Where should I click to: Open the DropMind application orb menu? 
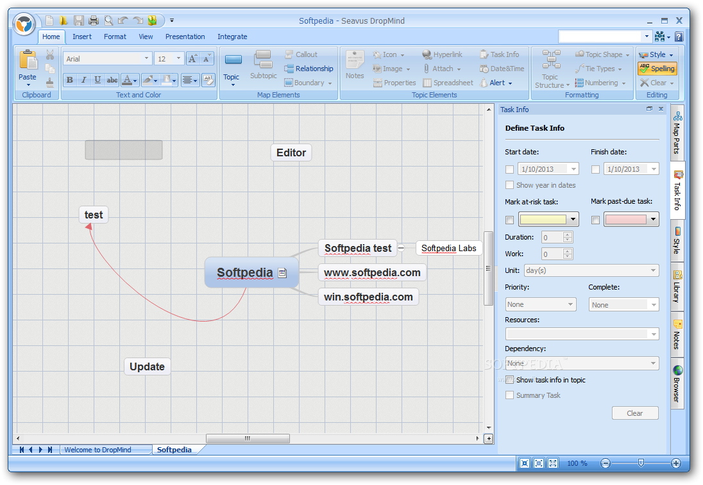pos(24,24)
